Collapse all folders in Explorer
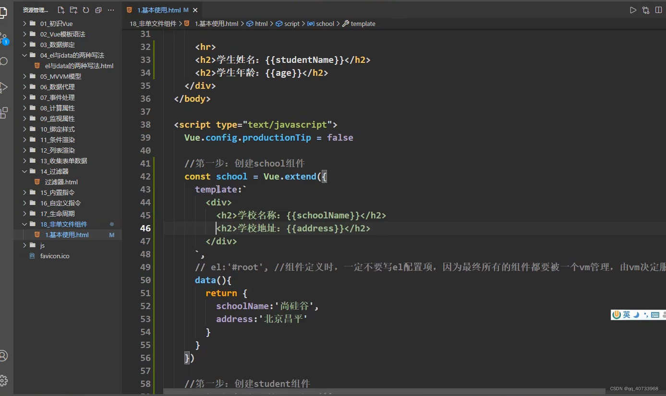Image resolution: width=666 pixels, height=396 pixels. (x=98, y=10)
